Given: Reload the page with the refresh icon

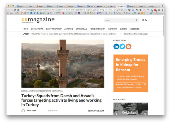Looking at the screenshot, I should pos(15,9).
